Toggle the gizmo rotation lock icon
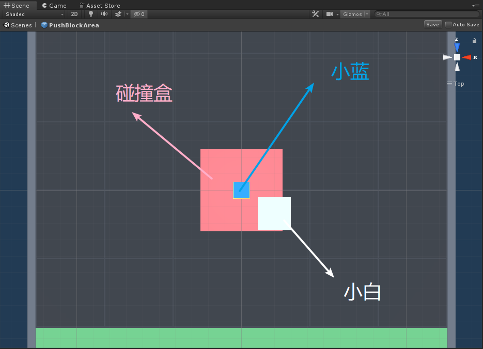This screenshot has width=483, height=349. coord(474,41)
